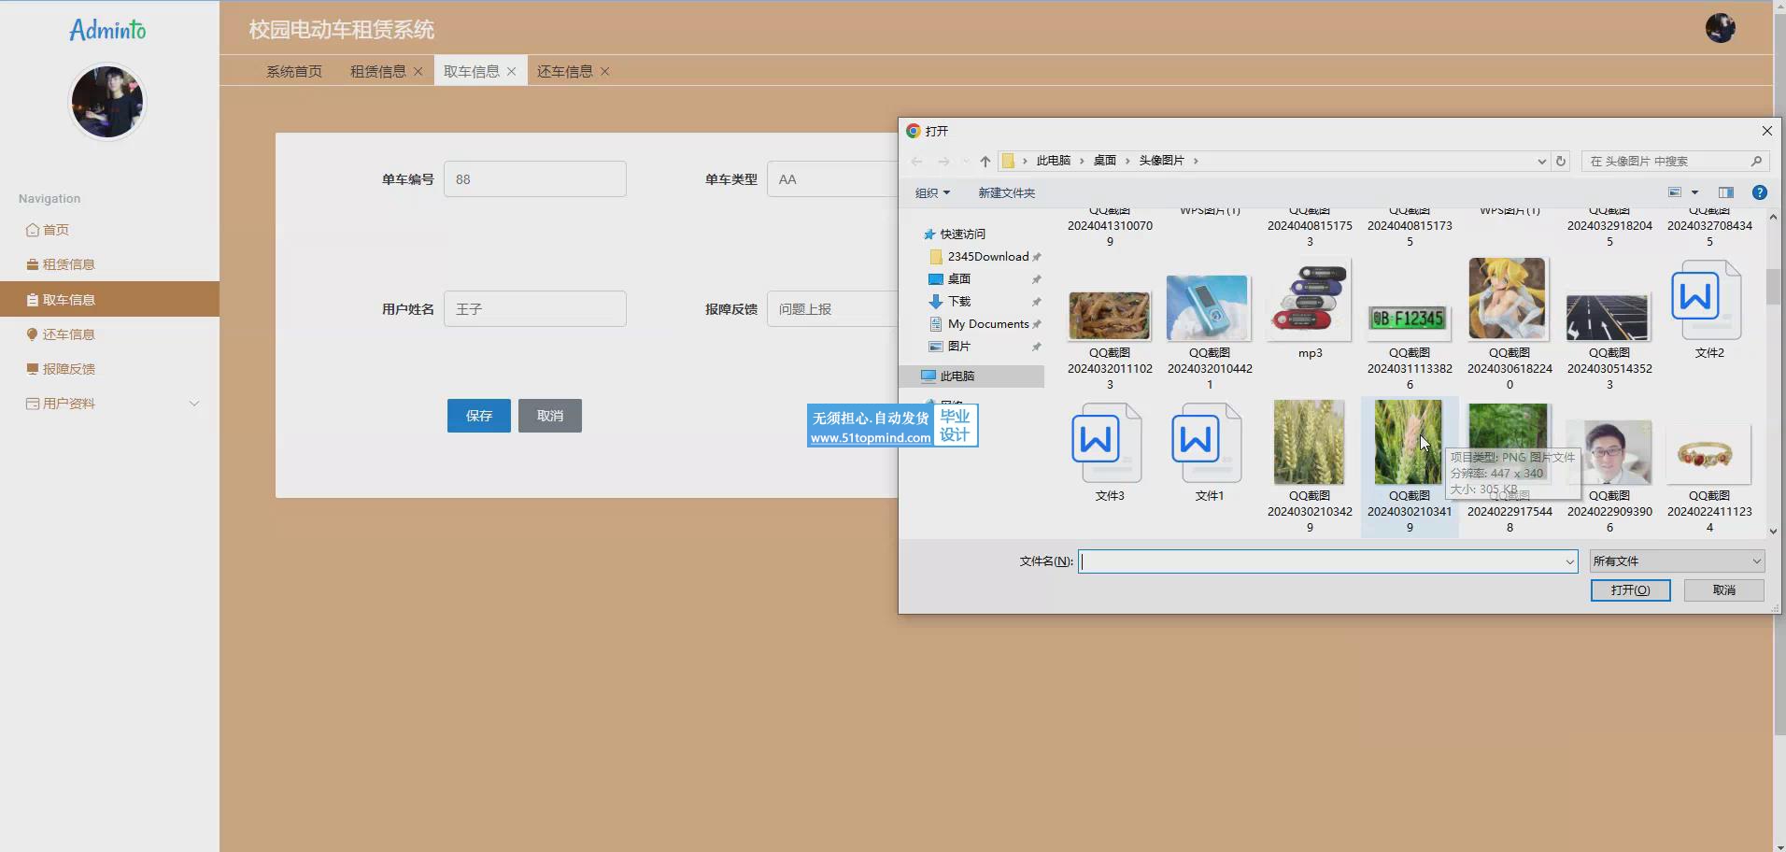Go back in file dialog navigation
Image resolution: width=1786 pixels, height=852 pixels.
click(916, 162)
